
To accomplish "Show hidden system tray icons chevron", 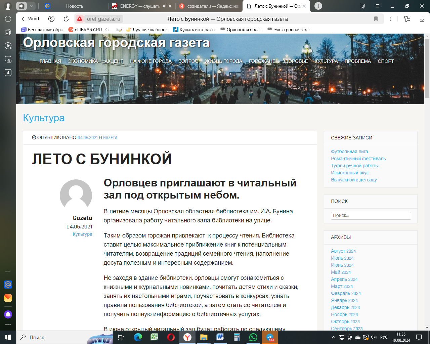I will click(x=333, y=337).
